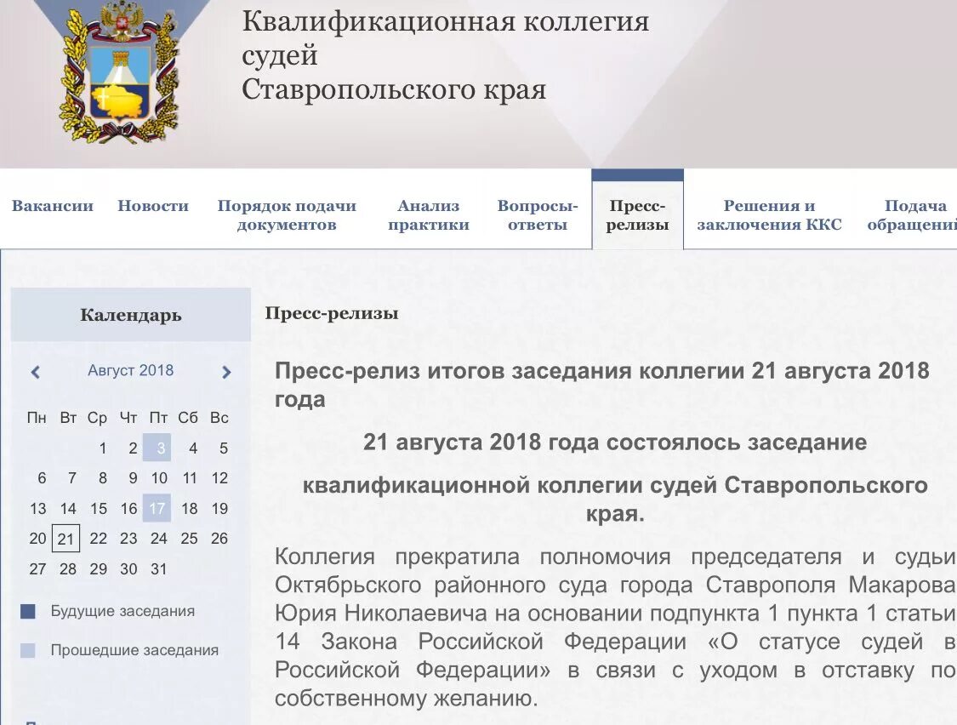Image resolution: width=957 pixels, height=725 pixels.
Task: Click calendar date 26
Action: [x=219, y=539]
